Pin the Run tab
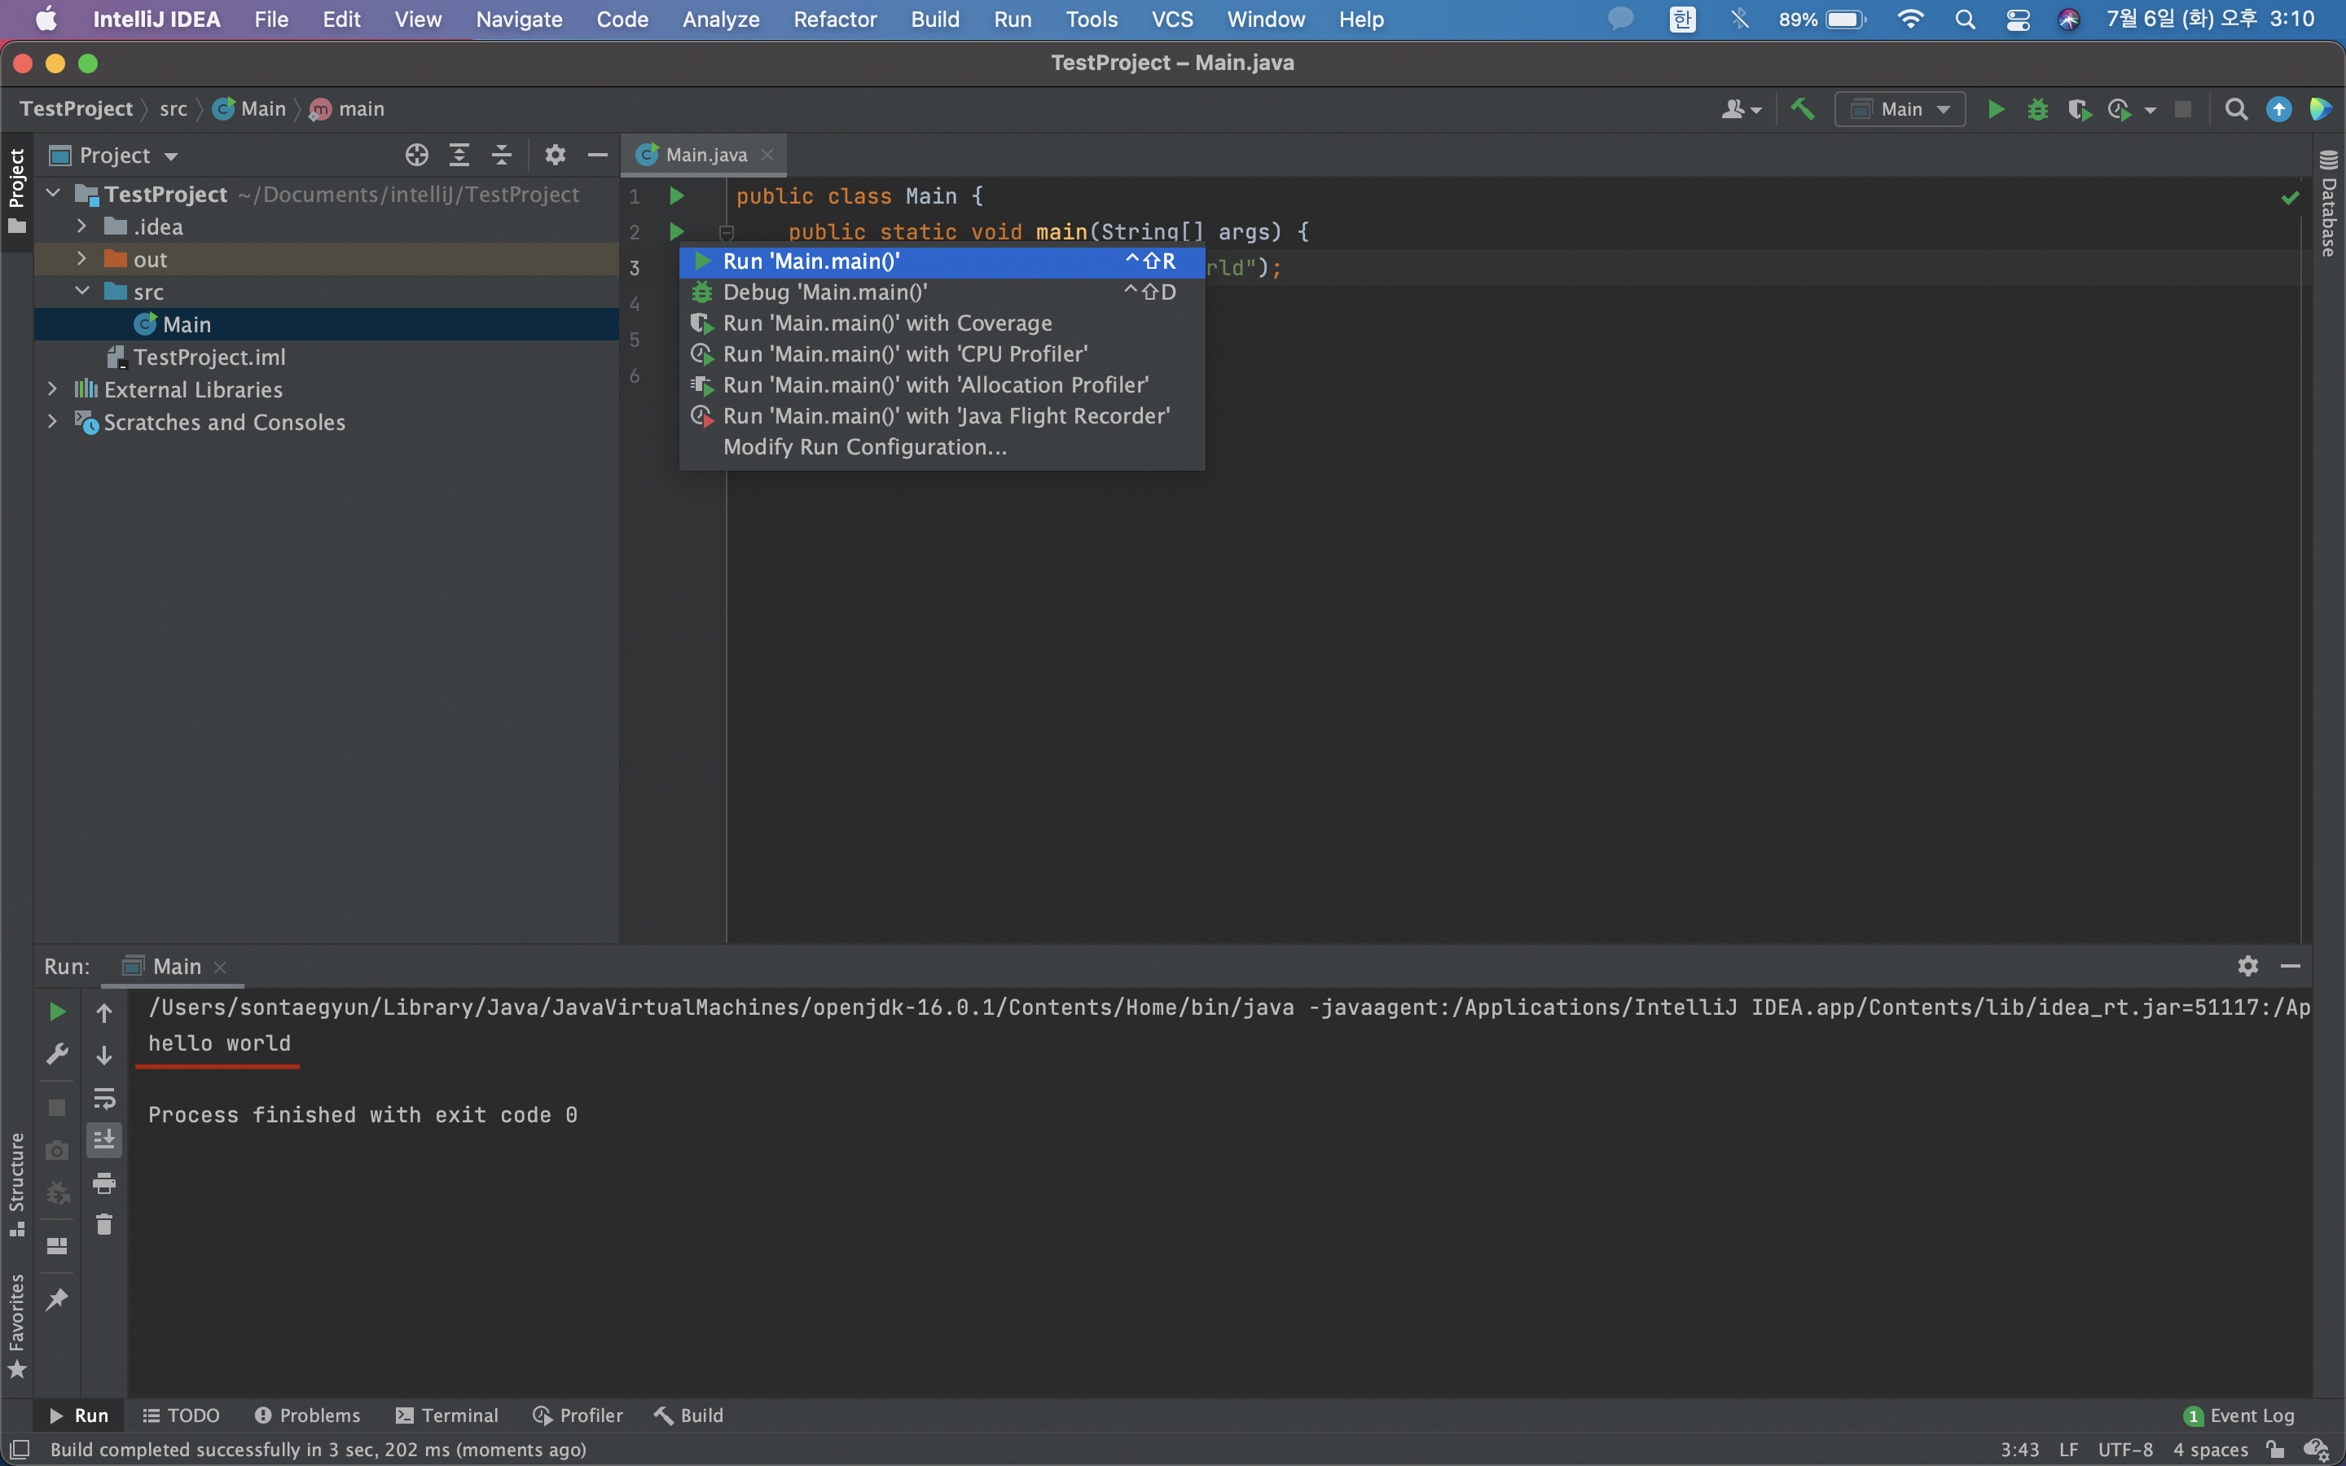This screenshot has height=1466, width=2346. [57, 1299]
